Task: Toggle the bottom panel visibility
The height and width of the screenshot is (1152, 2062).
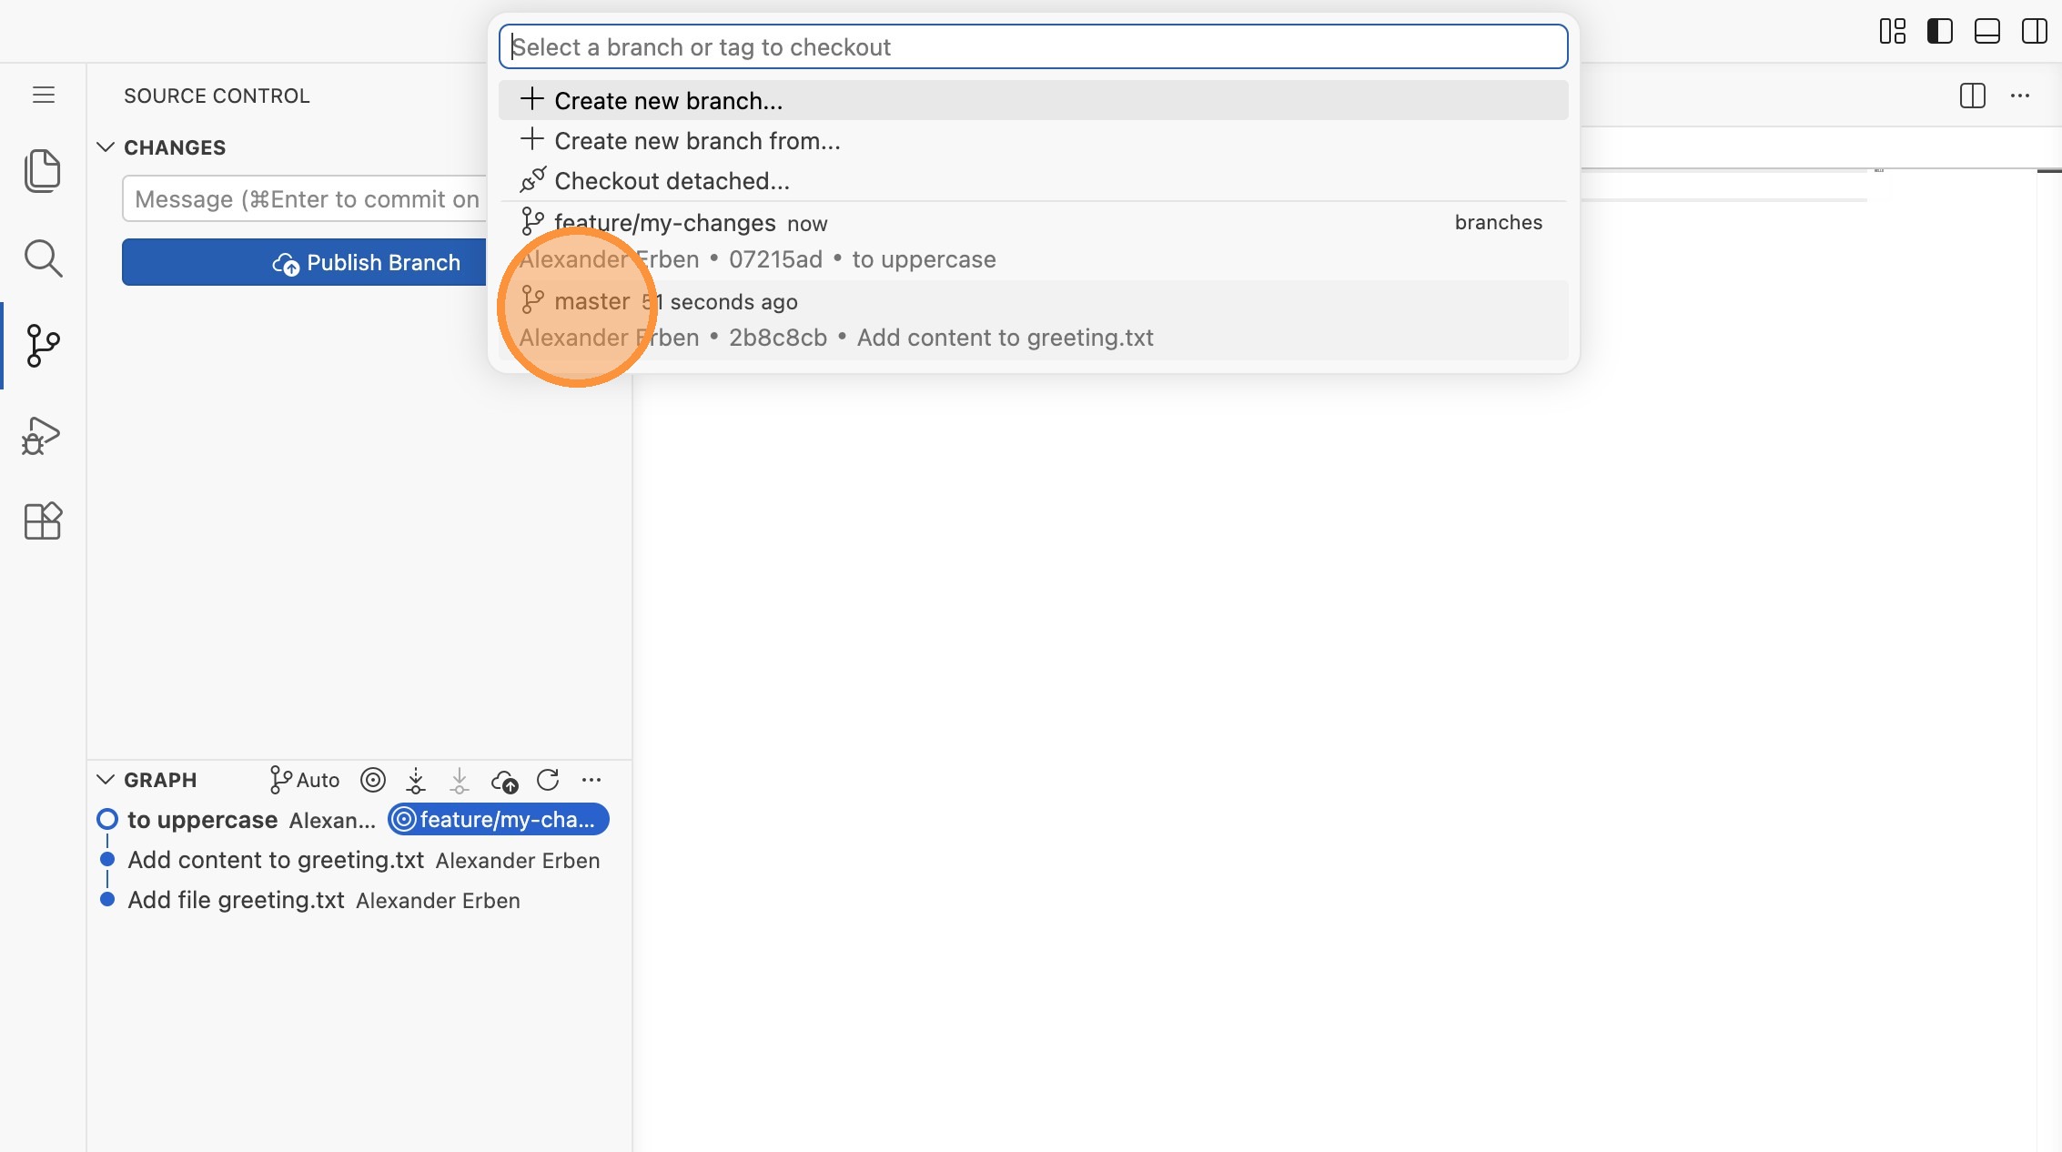Action: pyautogui.click(x=1986, y=31)
